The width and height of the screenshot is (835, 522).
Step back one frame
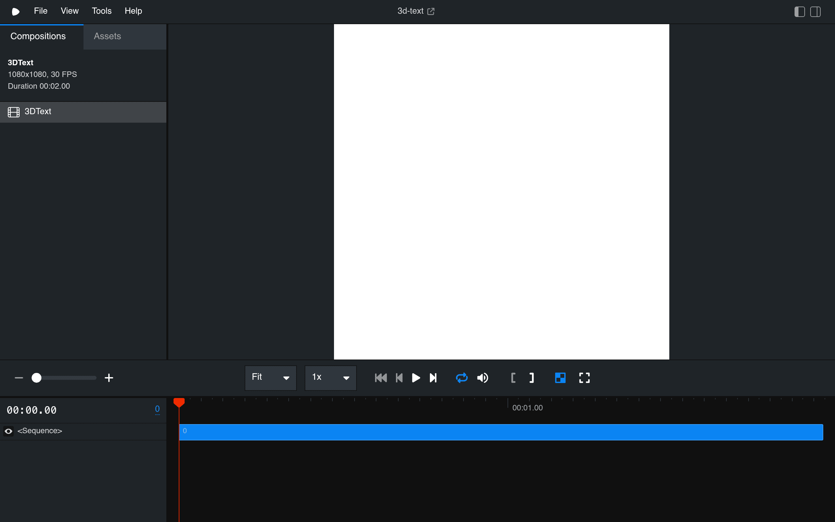pos(399,378)
